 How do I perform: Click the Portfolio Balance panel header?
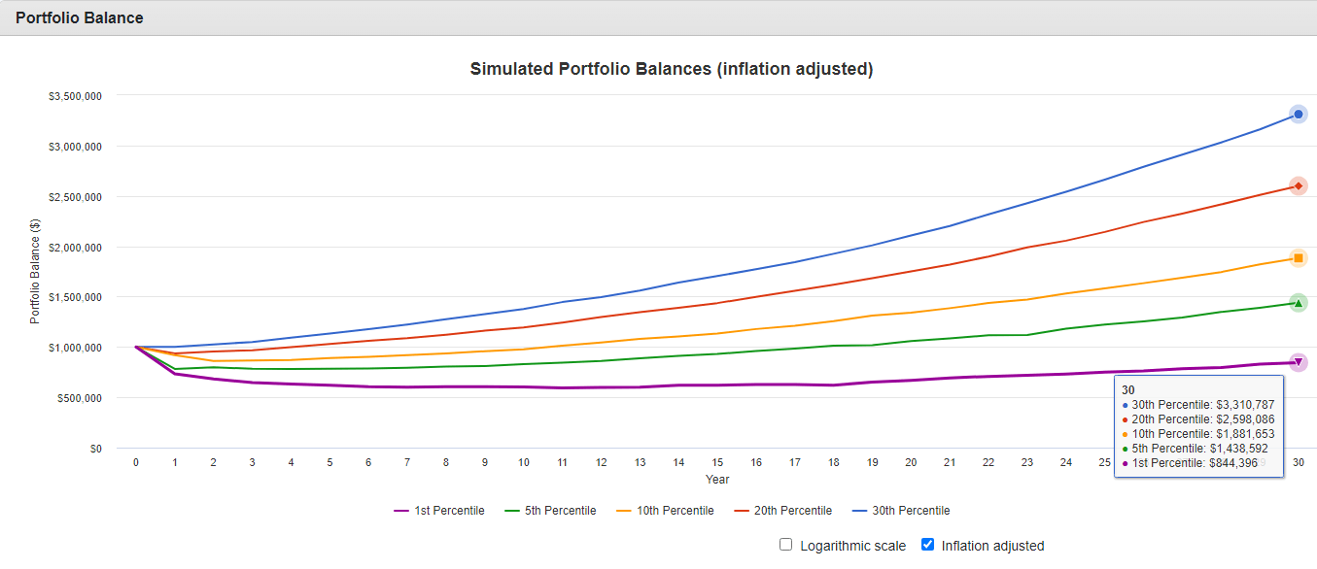[80, 17]
